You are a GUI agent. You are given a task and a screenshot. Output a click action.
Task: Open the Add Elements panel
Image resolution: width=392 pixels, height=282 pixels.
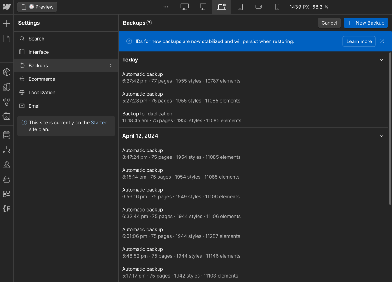pos(7,23)
